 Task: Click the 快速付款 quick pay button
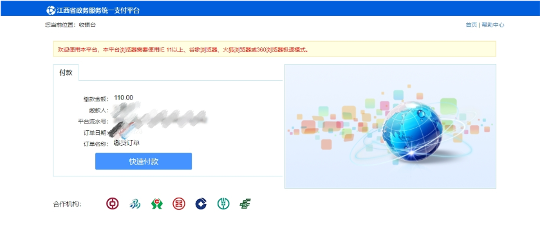[x=144, y=161]
